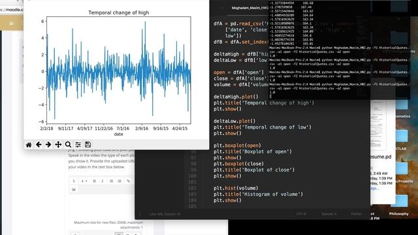Save the figure with floppy icon
Image resolution: width=418 pixels, height=235 pixels.
(88, 144)
